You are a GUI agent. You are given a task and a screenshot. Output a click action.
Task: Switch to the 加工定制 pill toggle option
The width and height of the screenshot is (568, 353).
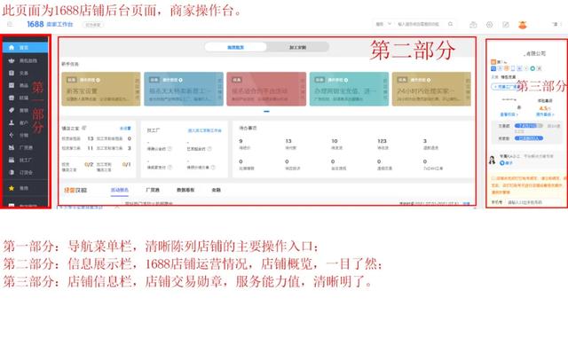point(298,47)
